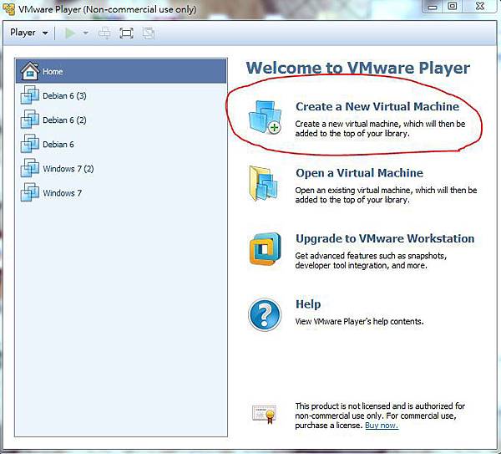This screenshot has height=454, width=501.
Task: Click the new virtual machine plus icon
Action: (x=265, y=117)
